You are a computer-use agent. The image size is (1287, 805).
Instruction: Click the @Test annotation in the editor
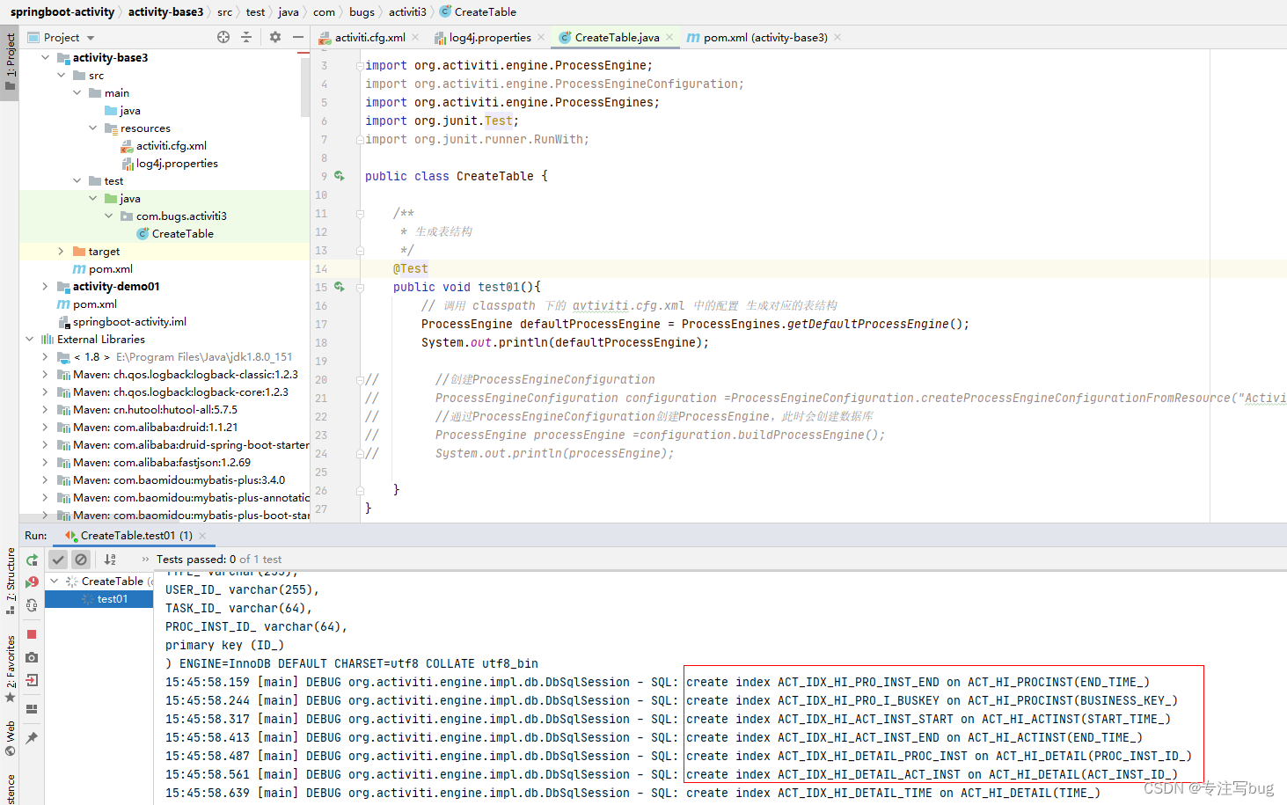tap(411, 268)
